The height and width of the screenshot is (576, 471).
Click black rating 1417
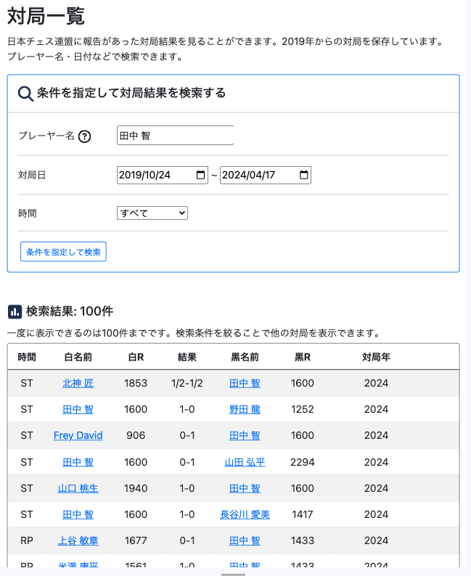point(303,514)
